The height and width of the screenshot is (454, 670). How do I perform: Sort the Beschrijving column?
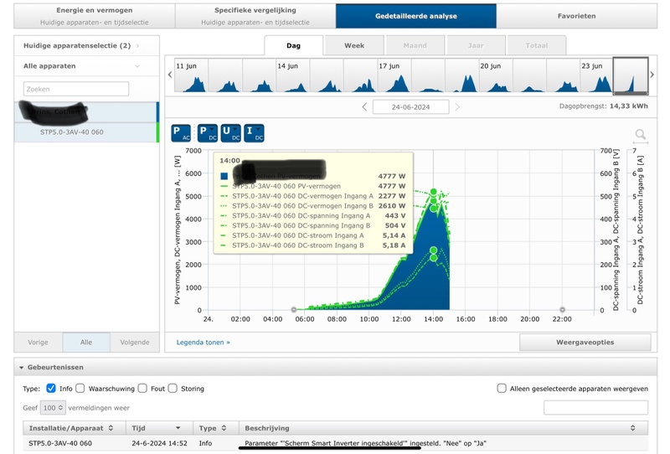(x=633, y=428)
